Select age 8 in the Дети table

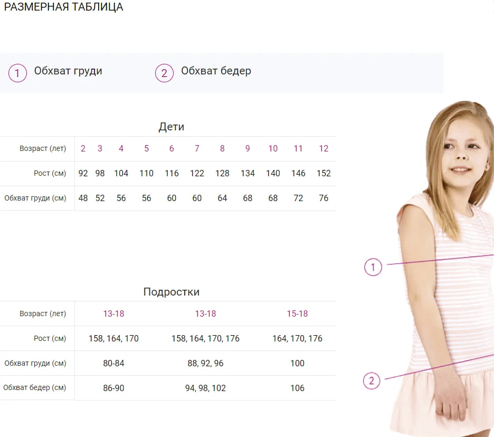222,148
